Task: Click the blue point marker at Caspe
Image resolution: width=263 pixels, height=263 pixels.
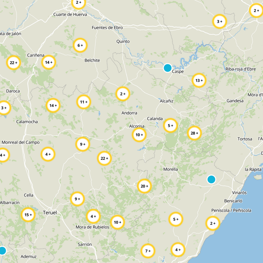Action: pyautogui.click(x=168, y=68)
